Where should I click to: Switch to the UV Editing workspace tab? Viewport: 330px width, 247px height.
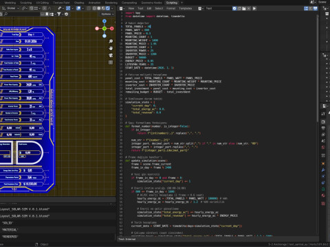click(43, 3)
